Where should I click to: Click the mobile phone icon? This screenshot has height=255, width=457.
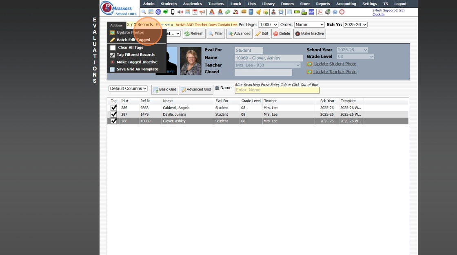(173, 12)
